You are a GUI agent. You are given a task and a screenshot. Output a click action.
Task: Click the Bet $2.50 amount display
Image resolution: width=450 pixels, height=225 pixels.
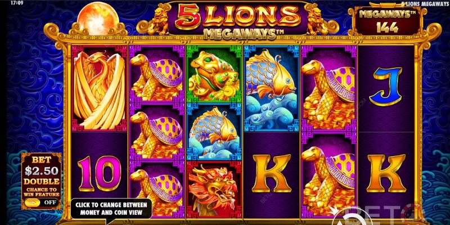coord(42,171)
